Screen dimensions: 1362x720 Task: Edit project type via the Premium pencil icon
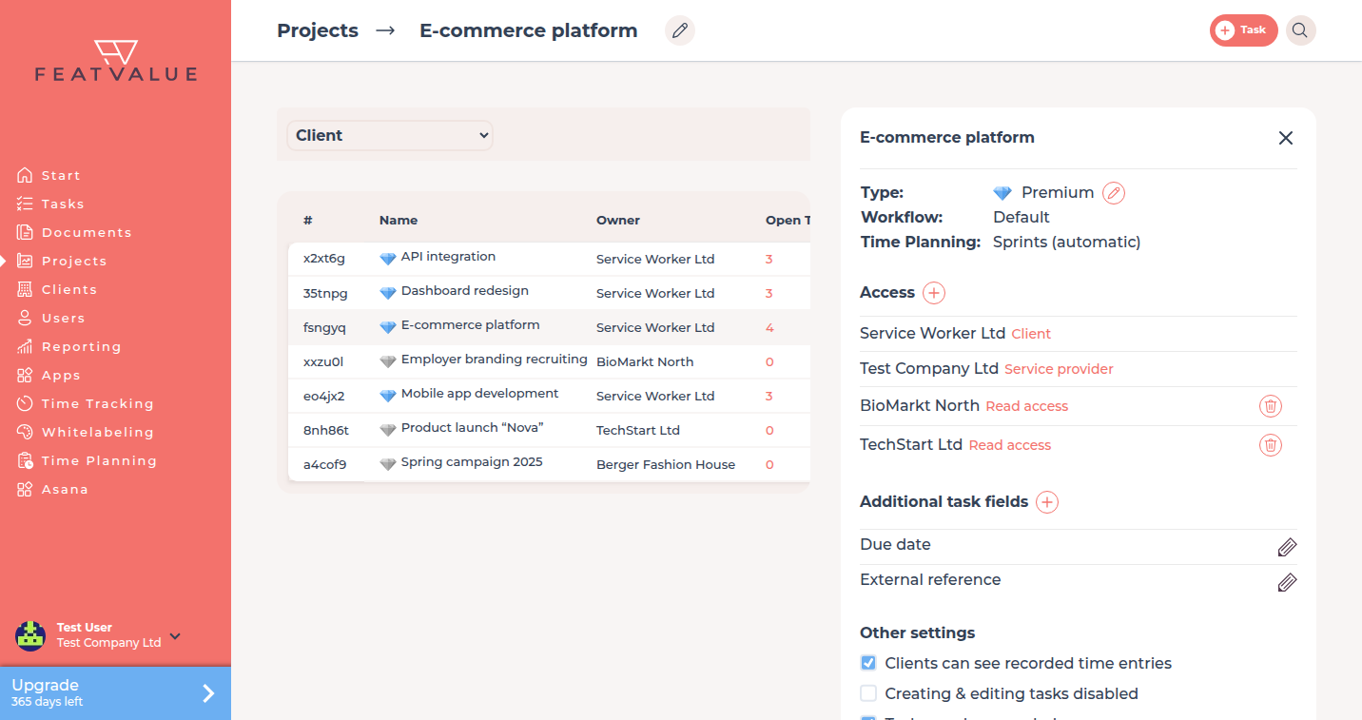point(1114,193)
